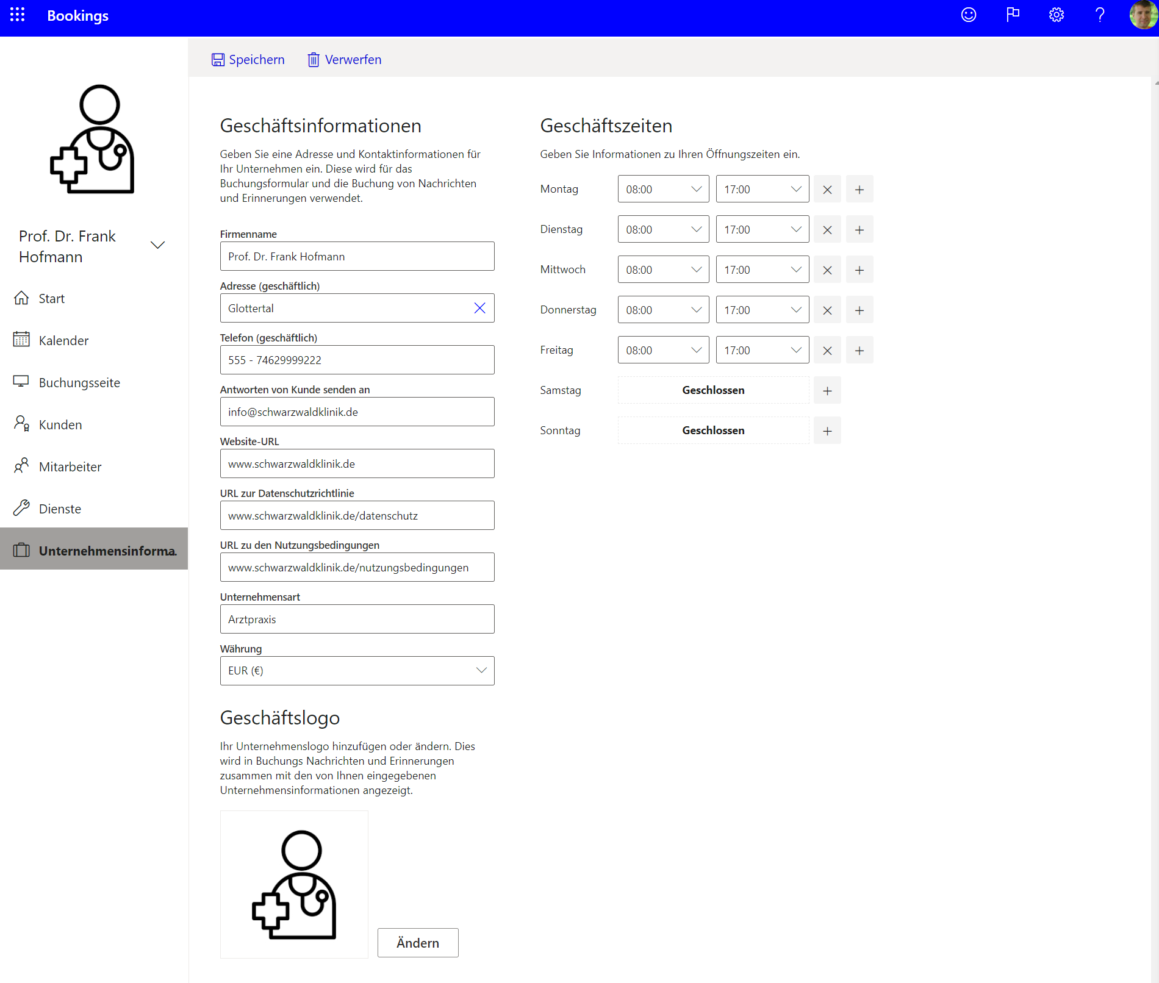Open the app launcher grid icon
Viewport: 1159px width, 983px height.
(x=18, y=15)
